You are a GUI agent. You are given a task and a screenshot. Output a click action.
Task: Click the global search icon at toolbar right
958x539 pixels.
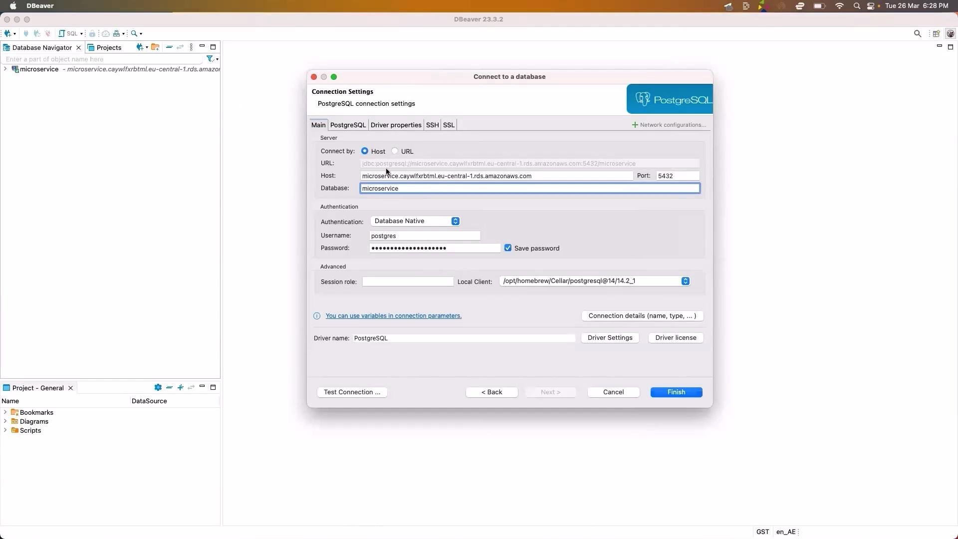coord(918,33)
